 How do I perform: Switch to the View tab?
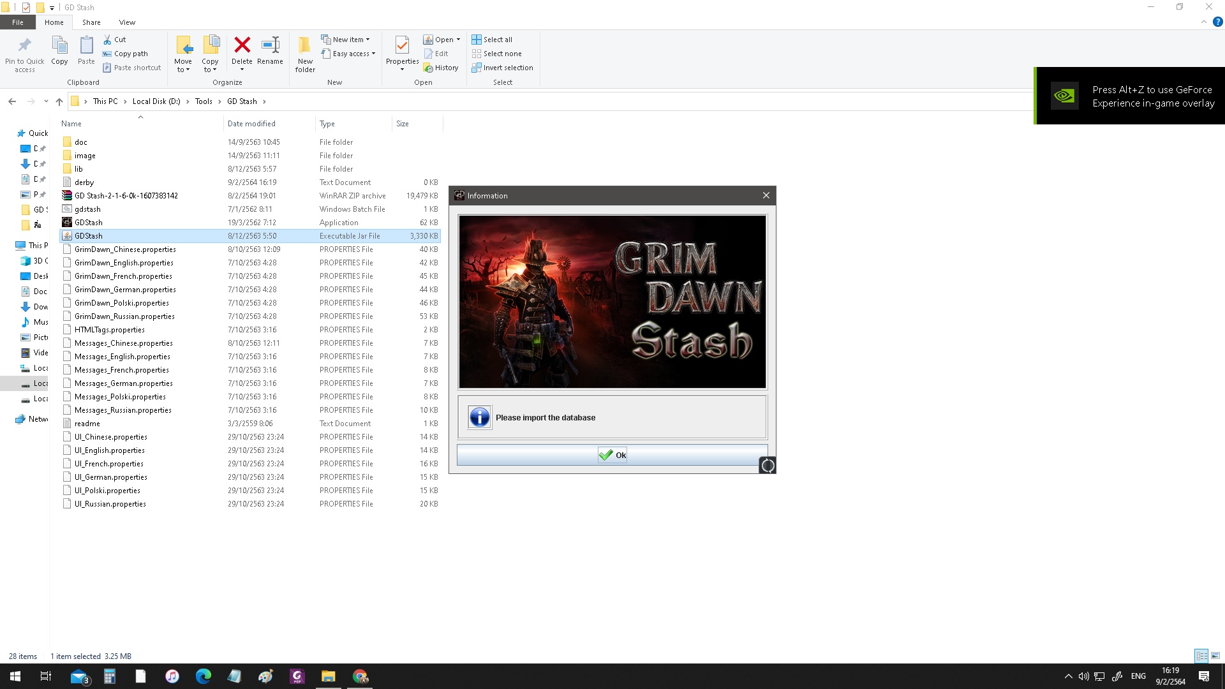(127, 22)
